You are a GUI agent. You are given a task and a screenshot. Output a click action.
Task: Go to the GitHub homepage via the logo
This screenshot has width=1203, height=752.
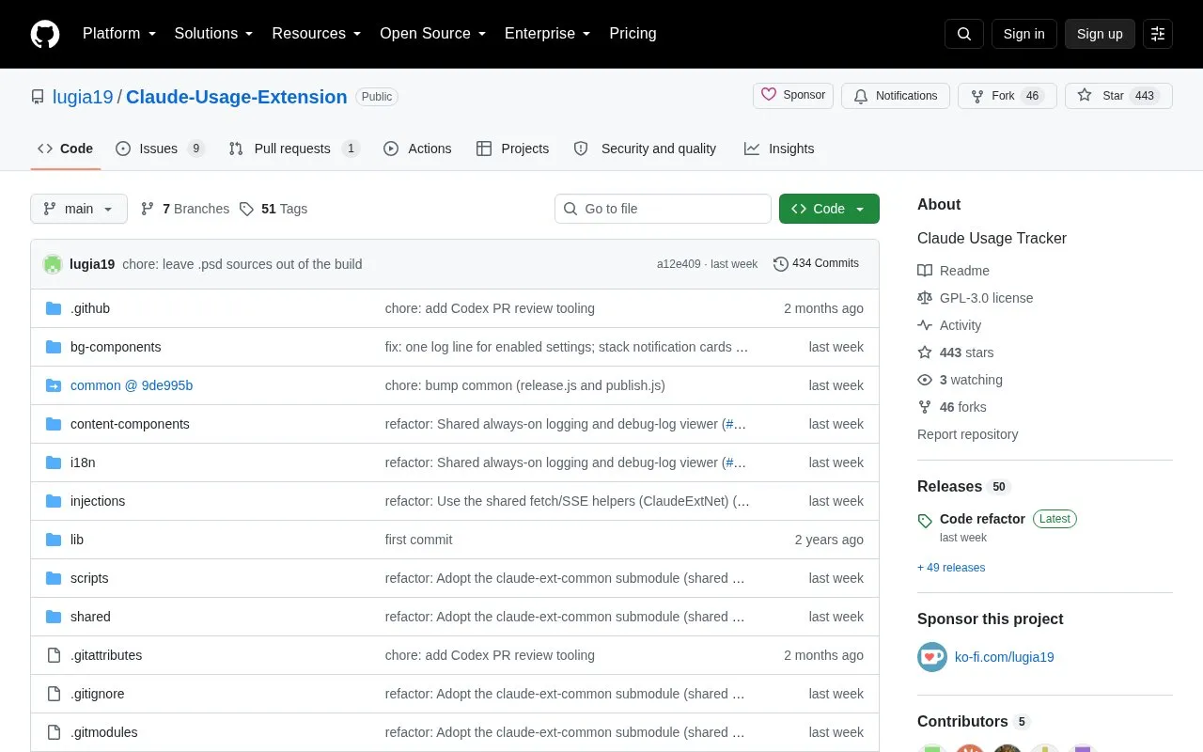(45, 34)
